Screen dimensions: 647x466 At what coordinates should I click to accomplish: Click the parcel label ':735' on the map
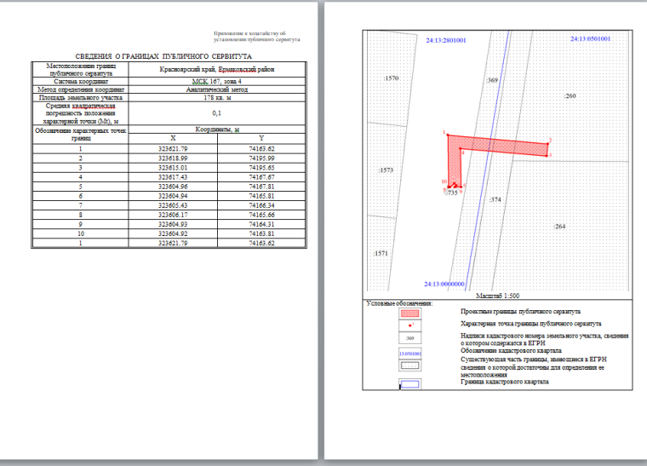click(x=452, y=193)
